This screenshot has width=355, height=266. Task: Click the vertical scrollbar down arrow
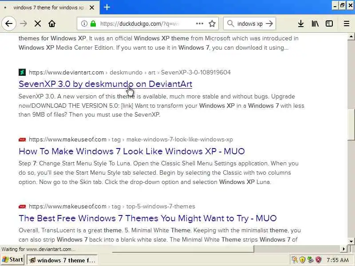click(x=351, y=241)
